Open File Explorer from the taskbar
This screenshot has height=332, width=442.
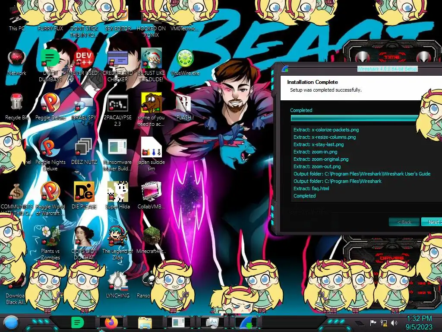click(x=145, y=322)
